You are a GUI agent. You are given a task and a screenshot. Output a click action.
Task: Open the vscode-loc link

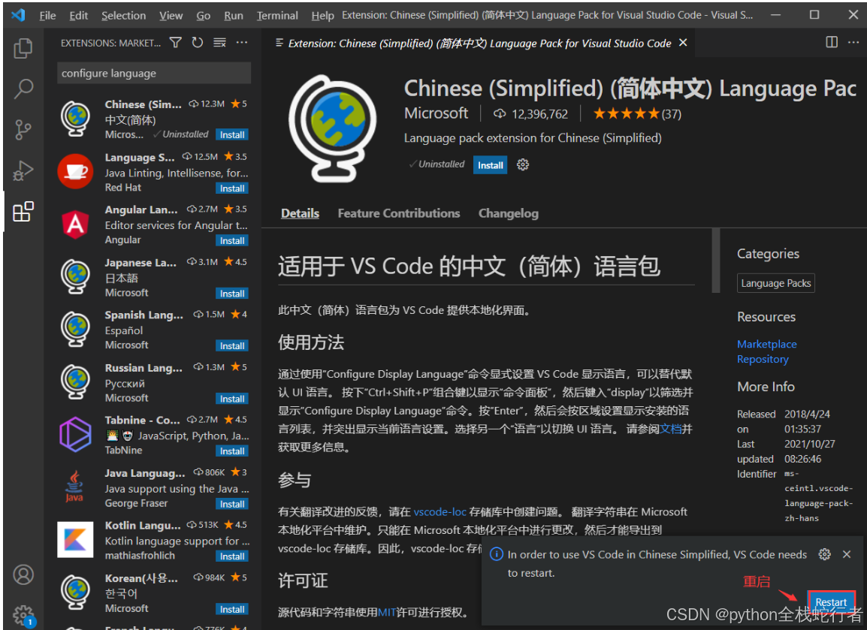pos(440,512)
